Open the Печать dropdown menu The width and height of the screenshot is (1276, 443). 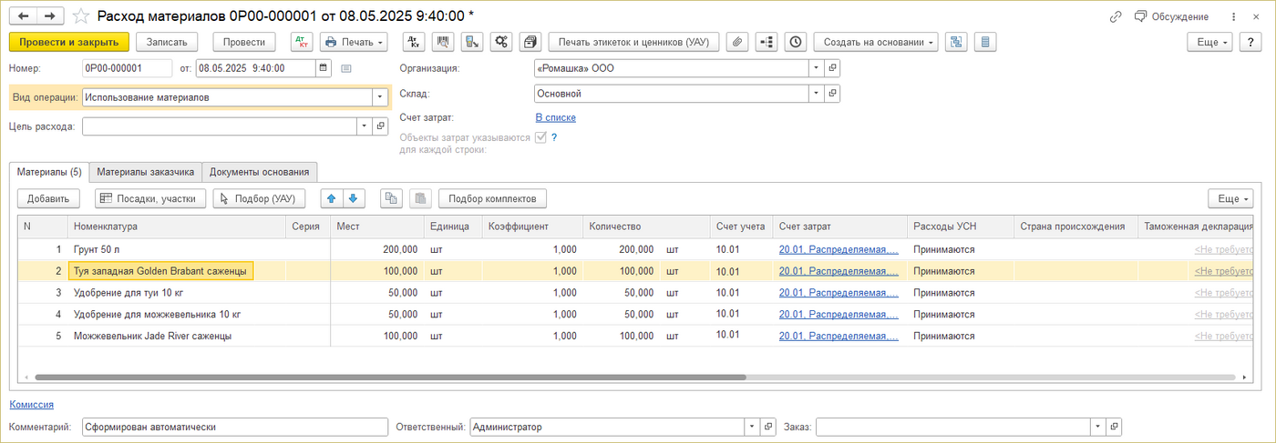(x=354, y=42)
